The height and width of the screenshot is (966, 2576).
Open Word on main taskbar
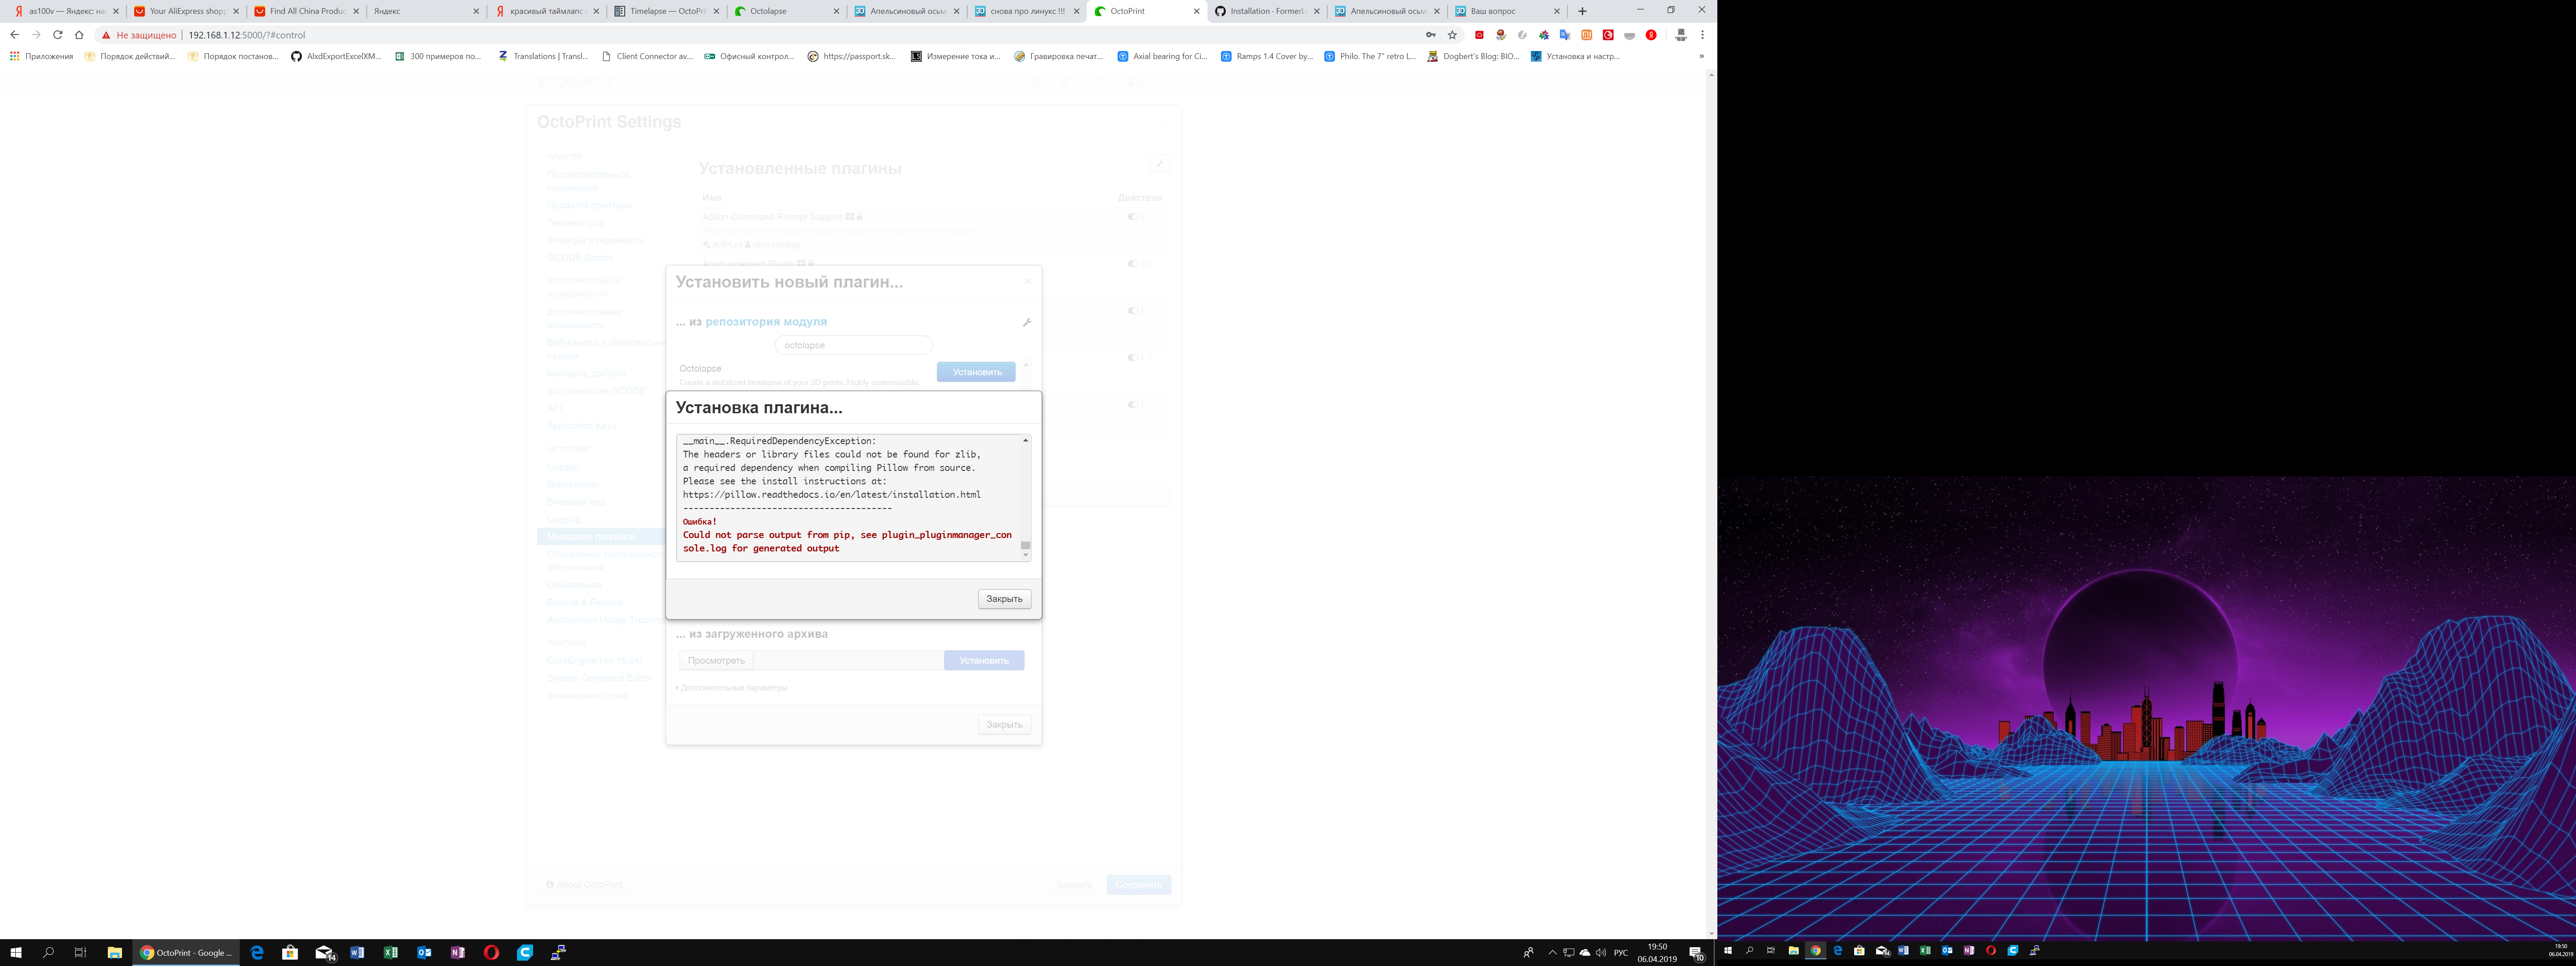[357, 953]
